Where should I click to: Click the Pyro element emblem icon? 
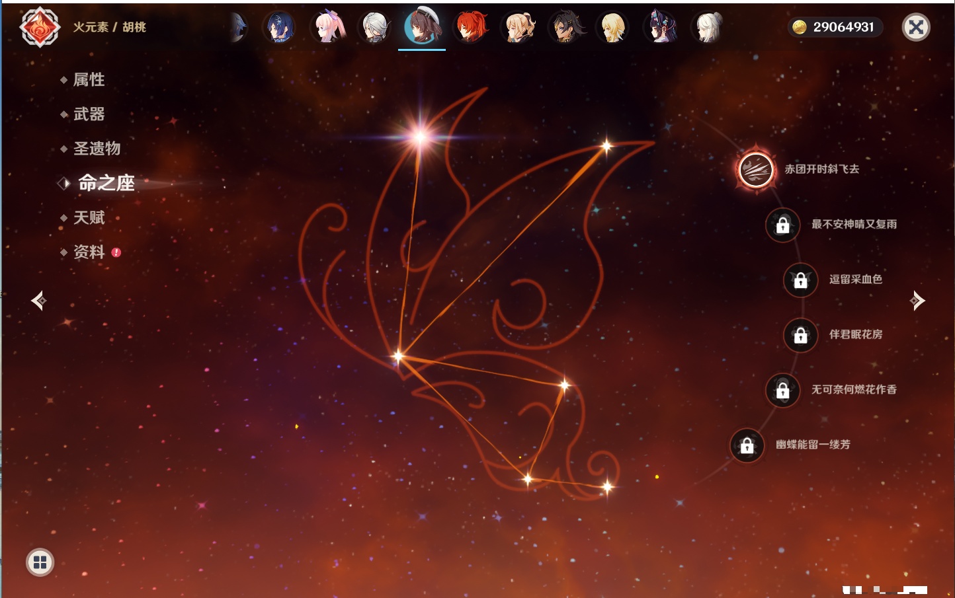40,27
